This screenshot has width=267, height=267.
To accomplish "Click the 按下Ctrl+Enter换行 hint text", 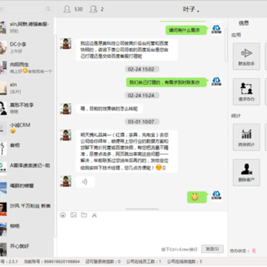I will tap(179, 249).
